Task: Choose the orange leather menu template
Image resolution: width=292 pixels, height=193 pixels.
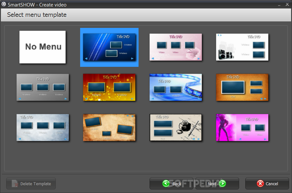Action: click(242, 87)
